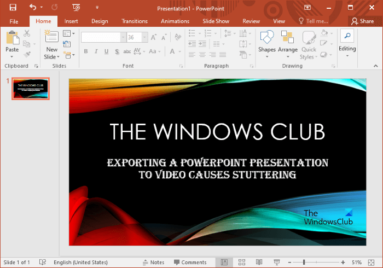Toggle Bold formatting
383x268 pixels.
(x=86, y=51)
